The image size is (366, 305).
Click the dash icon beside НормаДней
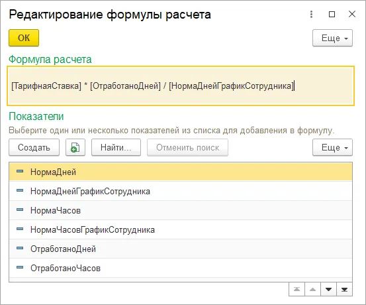[20, 171]
